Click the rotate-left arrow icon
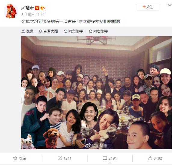Viewport: 172px width, 165px height. point(66,31)
